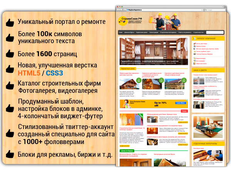Click the Видеогалерея folder icon

[194, 59]
